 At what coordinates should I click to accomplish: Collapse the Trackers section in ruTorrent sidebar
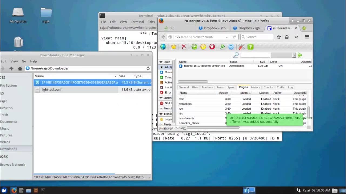161,114
